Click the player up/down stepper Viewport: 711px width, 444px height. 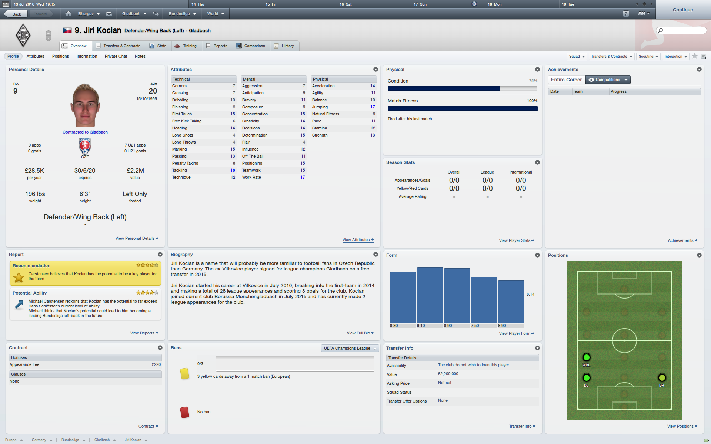click(48, 36)
